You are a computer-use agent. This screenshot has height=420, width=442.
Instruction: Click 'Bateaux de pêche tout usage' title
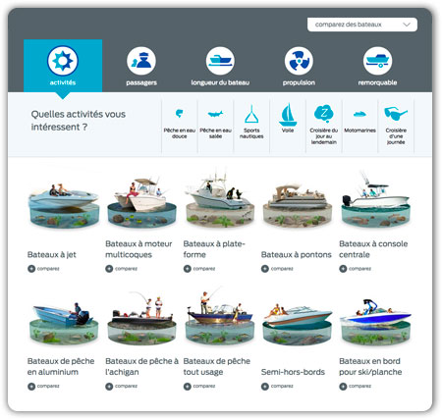coord(217,367)
